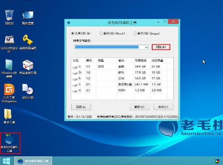Image resolution: width=223 pixels, height=165 pixels.
Task: Open the golden key 系统密码清除 icon
Action: 28,42
